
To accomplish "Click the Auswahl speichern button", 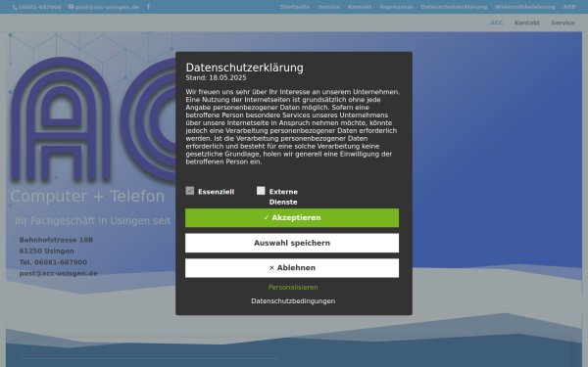I will (292, 243).
